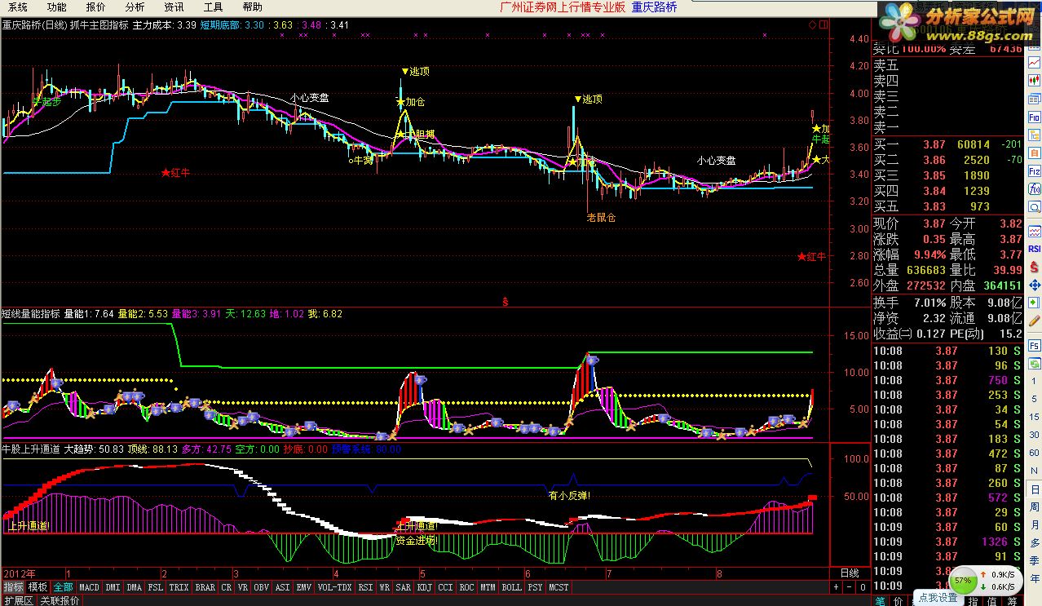Click the 买一 bid row price 3.87
The image size is (1042, 606).
(934, 144)
